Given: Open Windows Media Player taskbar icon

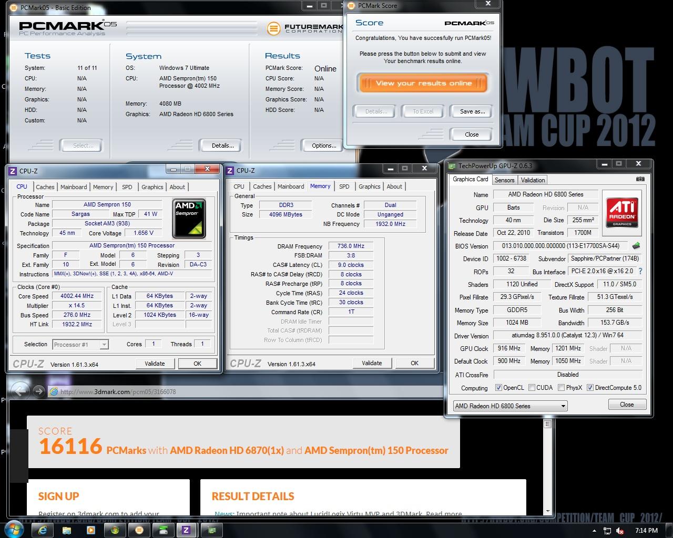Looking at the screenshot, I should point(90,530).
